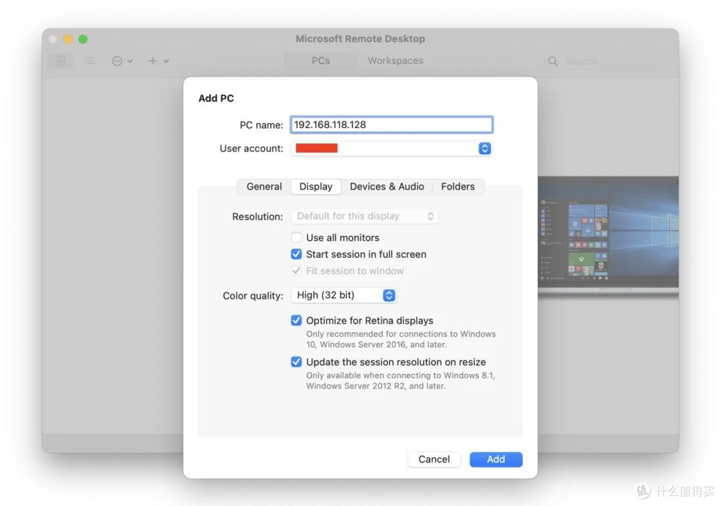Click the Cancel button

434,459
